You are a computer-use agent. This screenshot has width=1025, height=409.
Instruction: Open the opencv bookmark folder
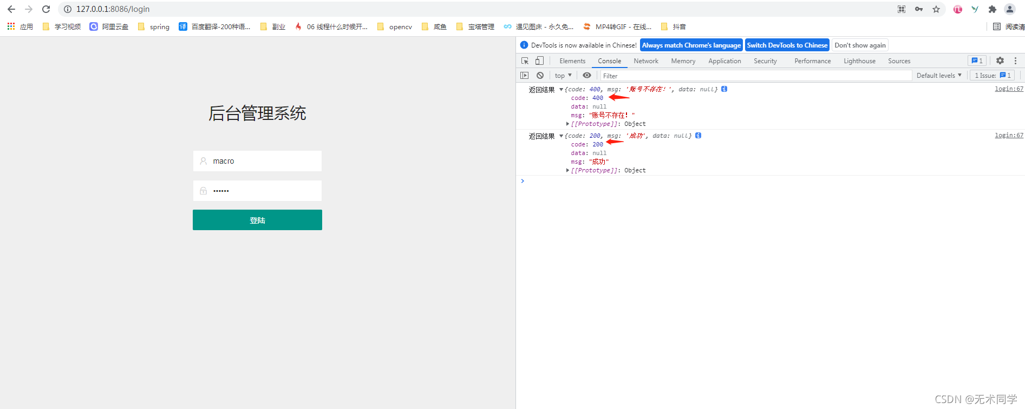[x=395, y=26]
